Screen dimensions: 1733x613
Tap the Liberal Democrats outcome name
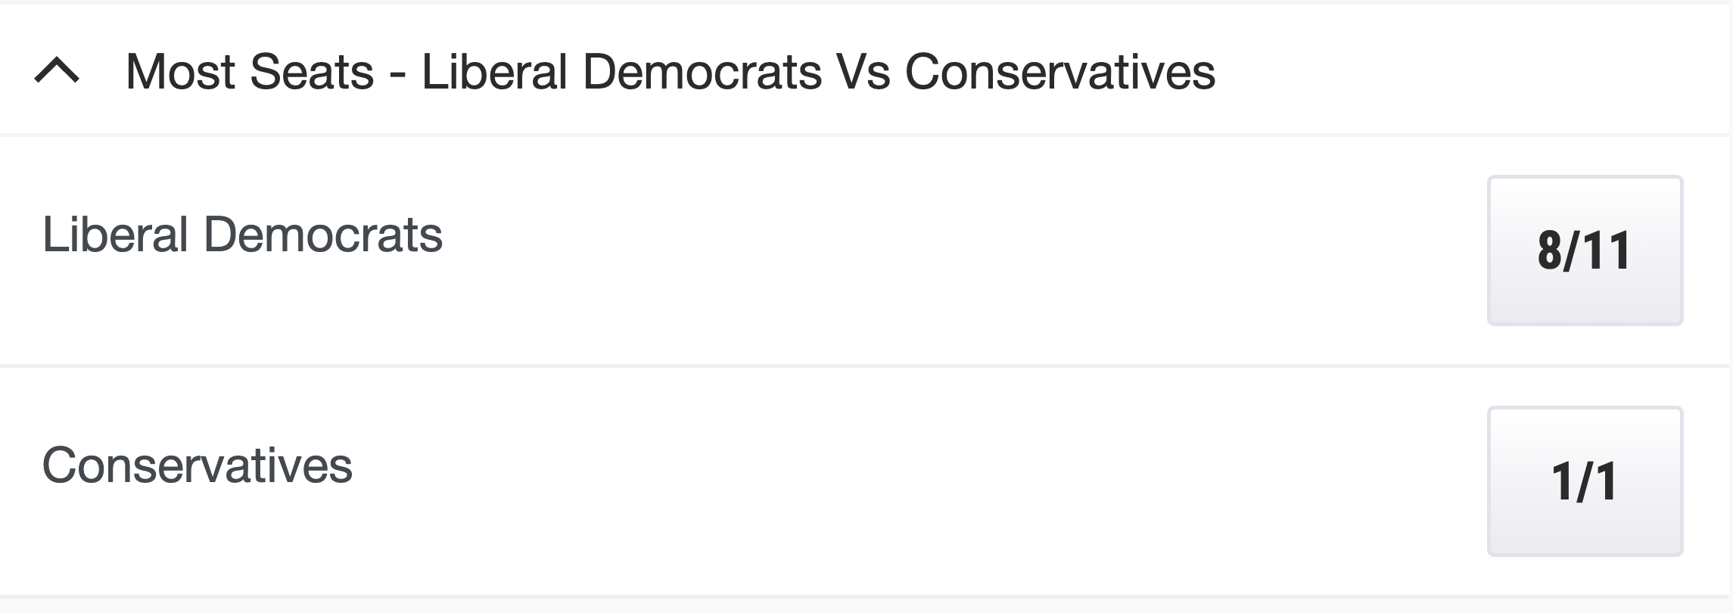pyautogui.click(x=242, y=235)
